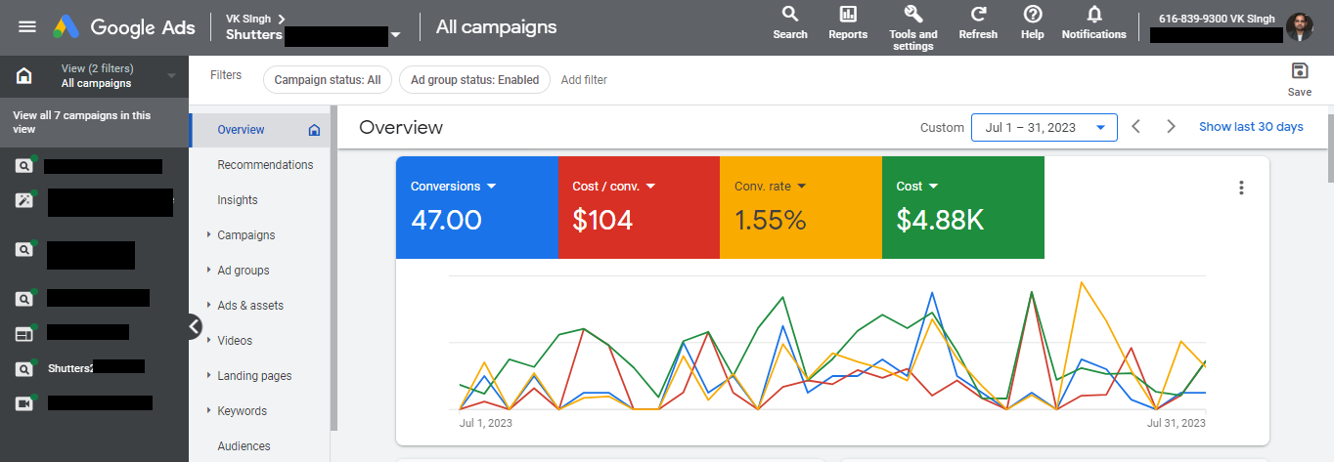Click the Add filter field

(x=584, y=80)
